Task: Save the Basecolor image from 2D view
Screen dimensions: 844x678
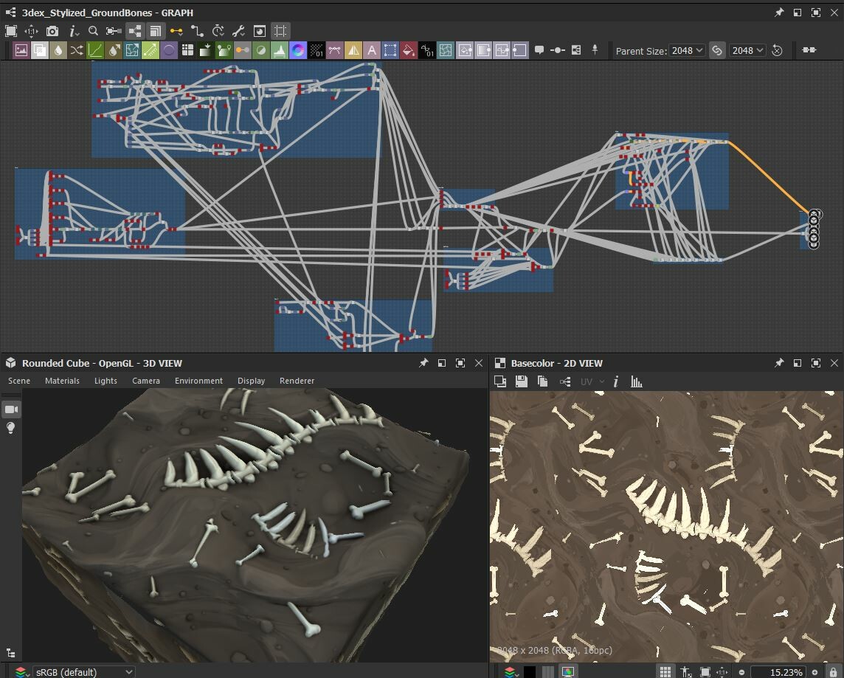Action: tap(522, 382)
